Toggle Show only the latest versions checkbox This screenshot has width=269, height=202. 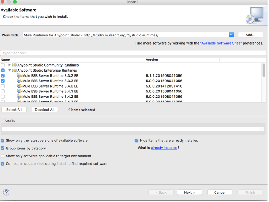coord(3,141)
